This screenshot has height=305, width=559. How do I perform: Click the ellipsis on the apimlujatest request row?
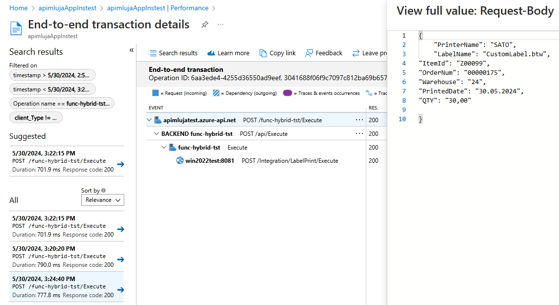(360, 120)
